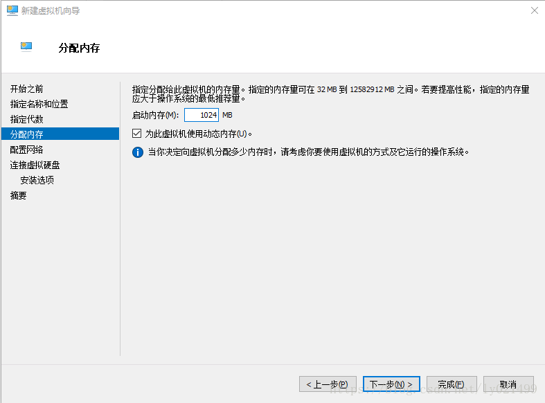Select the 安装选项 sub-step
This screenshot has height=403, width=545.
[x=37, y=180]
